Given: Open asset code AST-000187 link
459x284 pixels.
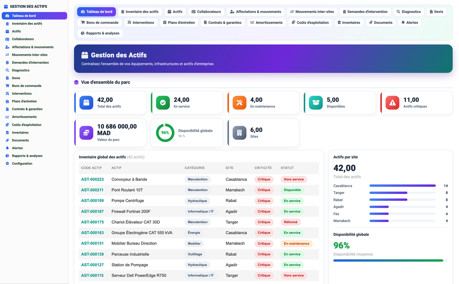Looking at the screenshot, I should (92, 211).
